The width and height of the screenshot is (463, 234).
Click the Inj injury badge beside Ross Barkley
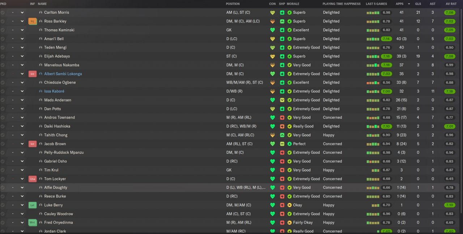[32, 21]
